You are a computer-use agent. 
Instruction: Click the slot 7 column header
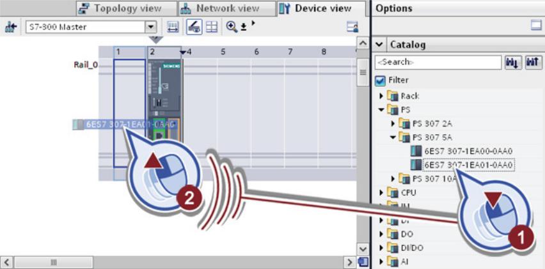tap(290, 52)
